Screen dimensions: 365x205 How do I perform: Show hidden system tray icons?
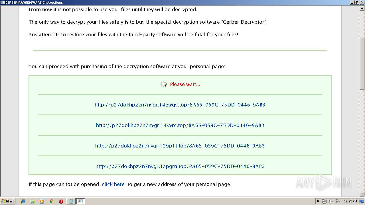pos(318,201)
